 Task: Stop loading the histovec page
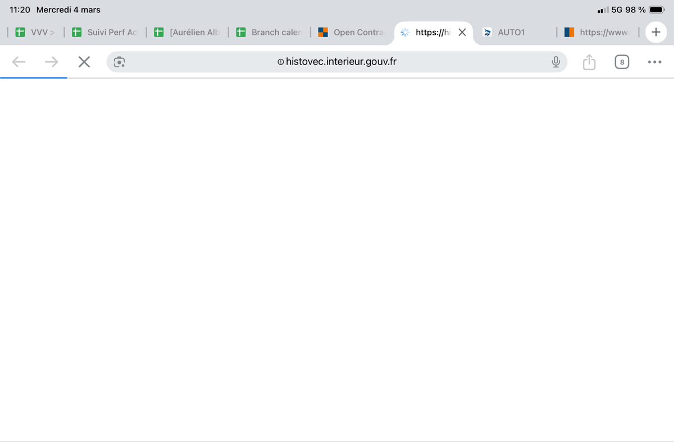[x=84, y=62]
